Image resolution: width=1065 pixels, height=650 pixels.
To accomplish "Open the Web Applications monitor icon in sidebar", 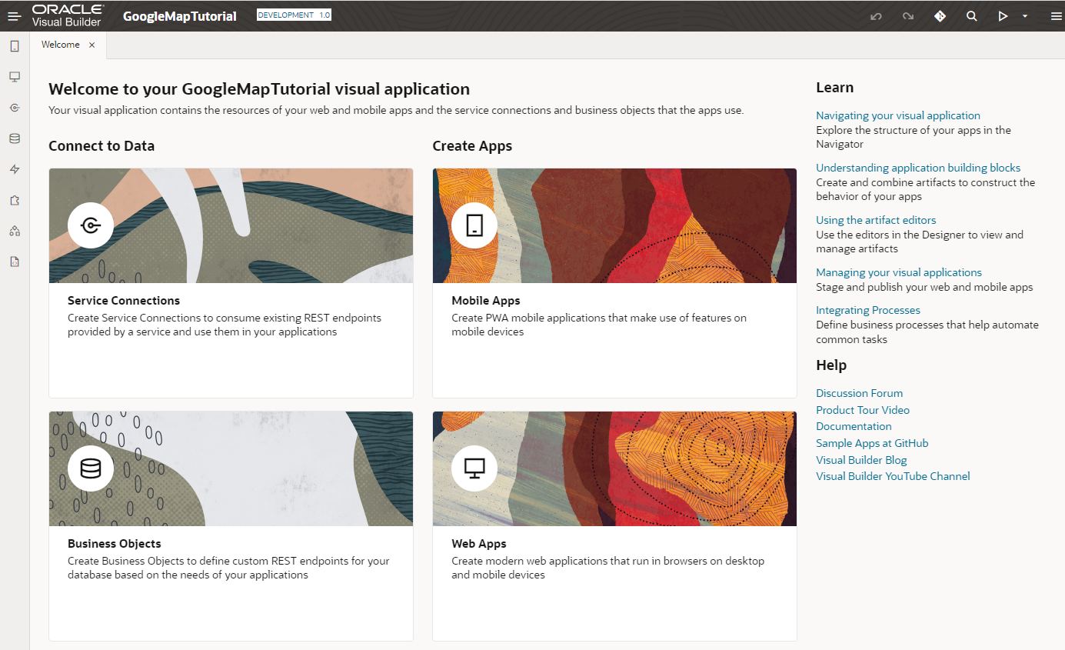I will [x=14, y=77].
